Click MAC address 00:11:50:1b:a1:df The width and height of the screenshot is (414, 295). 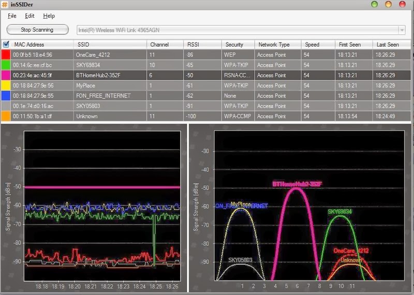coord(33,116)
